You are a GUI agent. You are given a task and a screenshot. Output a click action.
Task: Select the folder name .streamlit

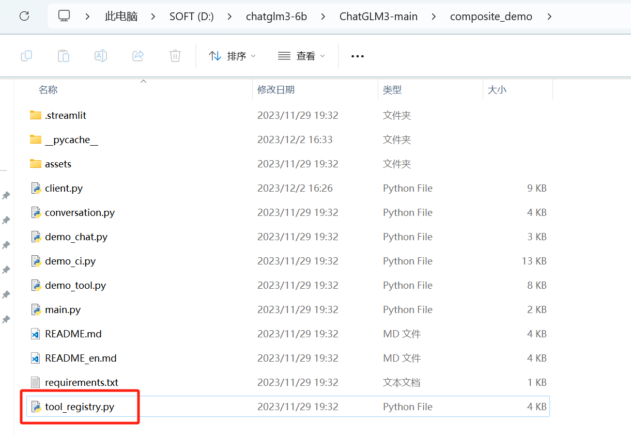tap(66, 115)
